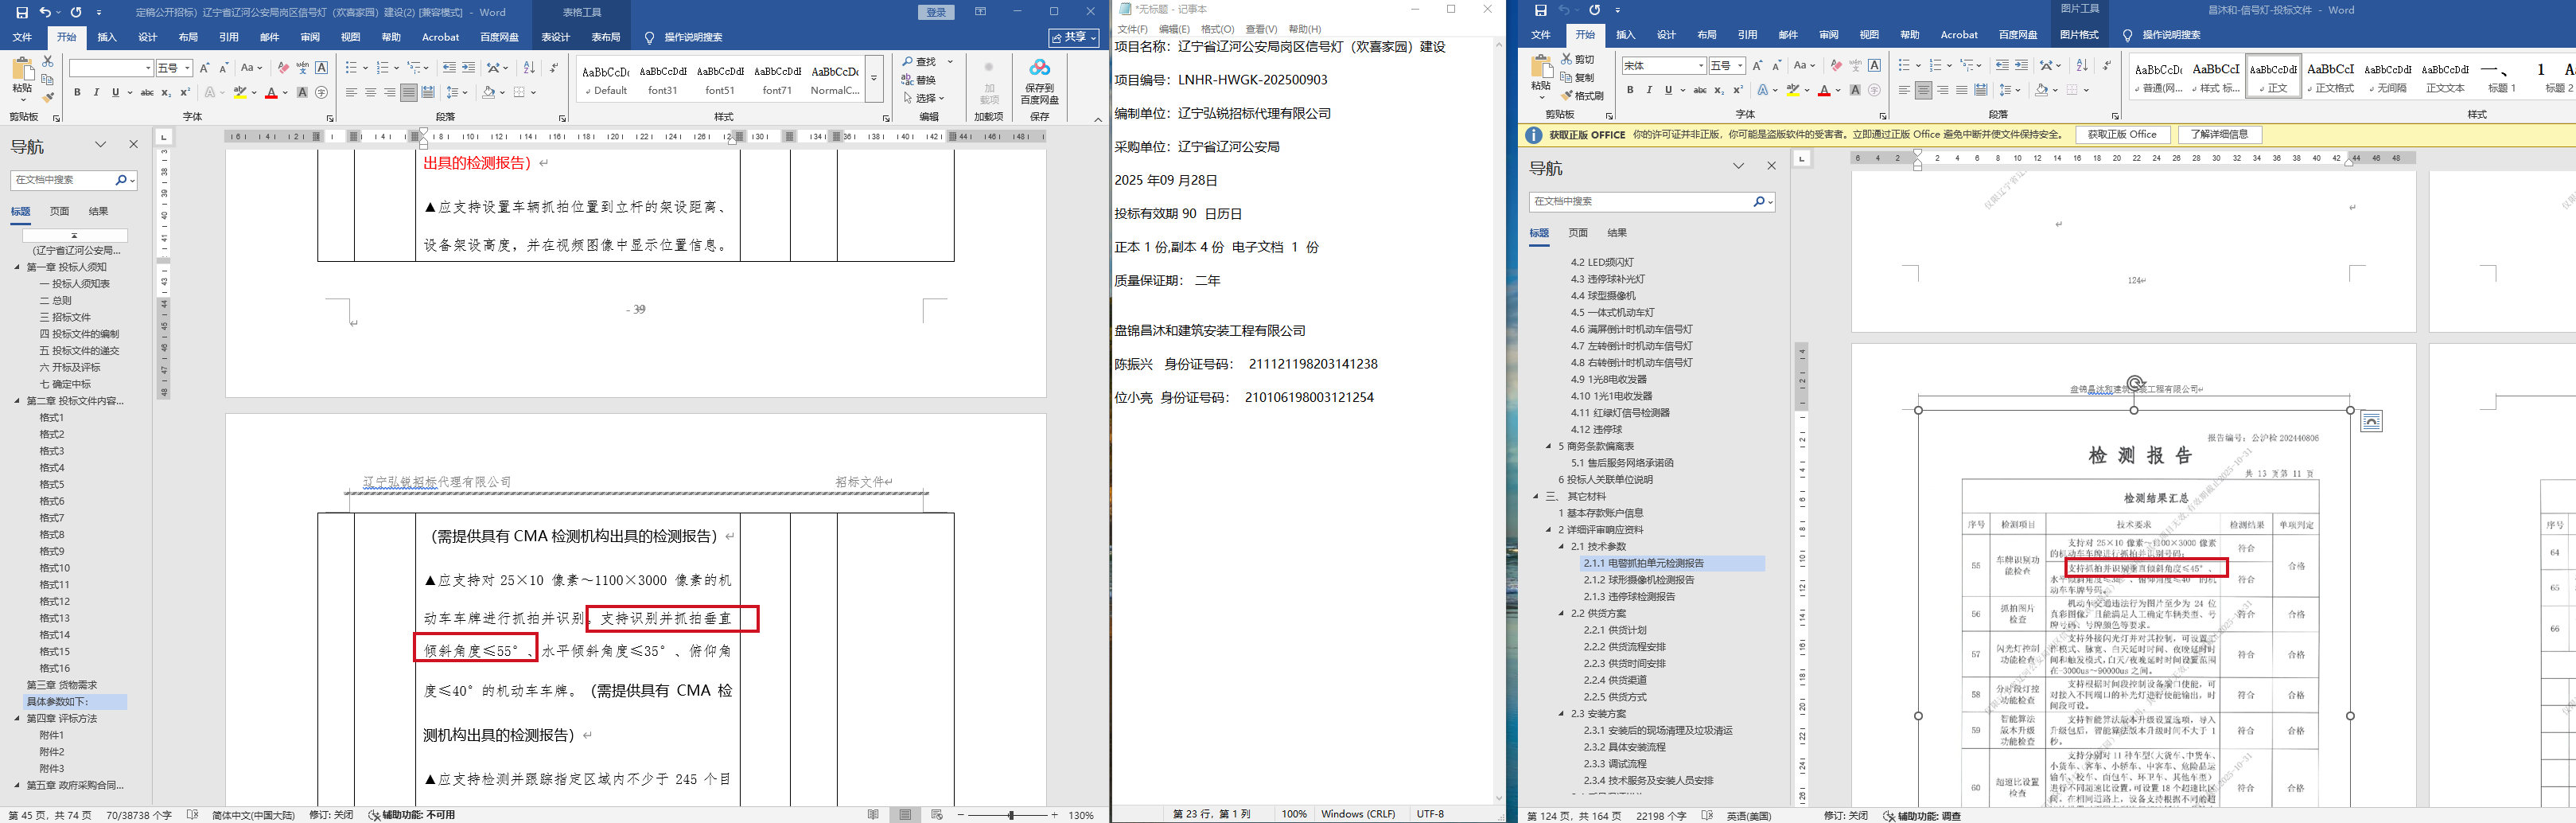Viewport: 2576px width, 823px height.
Task: Click search magnifier in left navigation pane
Action: [121, 180]
